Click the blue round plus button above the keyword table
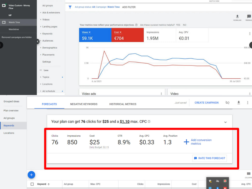 click(x=31, y=175)
